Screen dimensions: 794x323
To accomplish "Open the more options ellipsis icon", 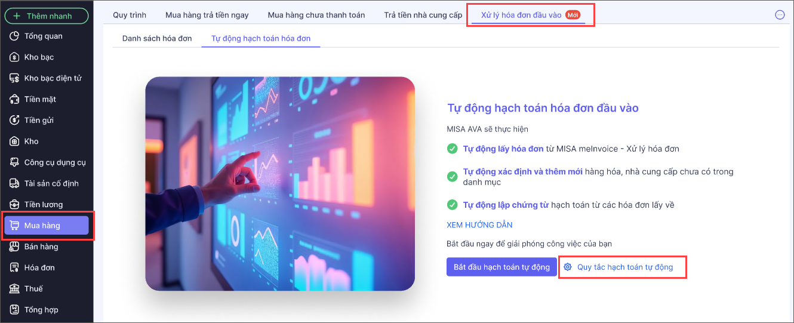I will pos(780,15).
